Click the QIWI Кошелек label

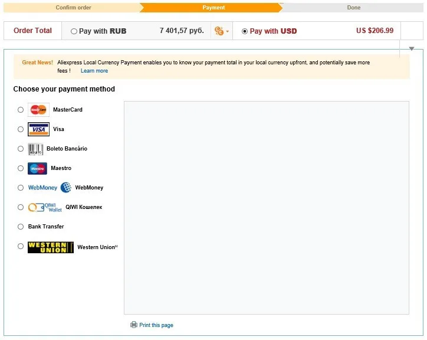pyautogui.click(x=84, y=207)
